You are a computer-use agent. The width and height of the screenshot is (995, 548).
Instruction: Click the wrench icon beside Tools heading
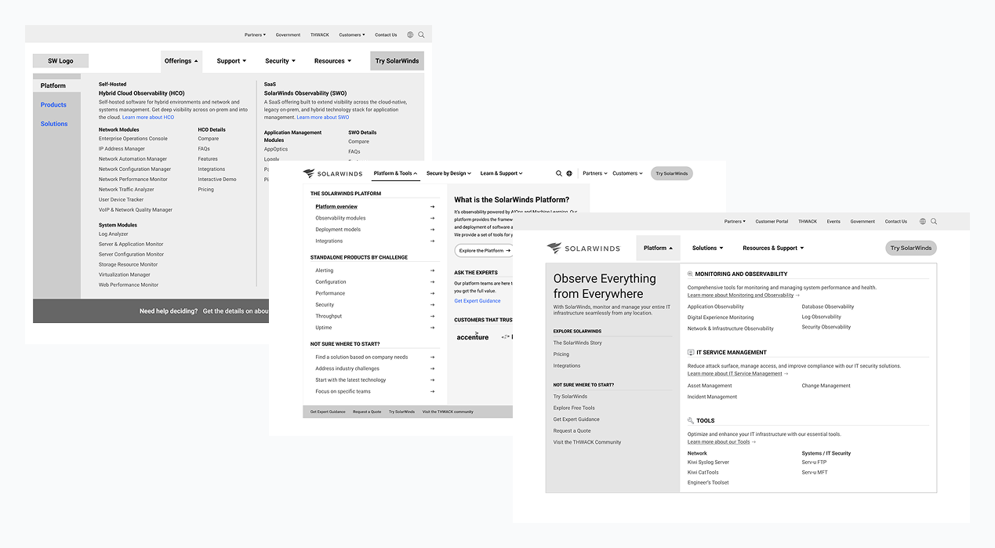pyautogui.click(x=691, y=420)
